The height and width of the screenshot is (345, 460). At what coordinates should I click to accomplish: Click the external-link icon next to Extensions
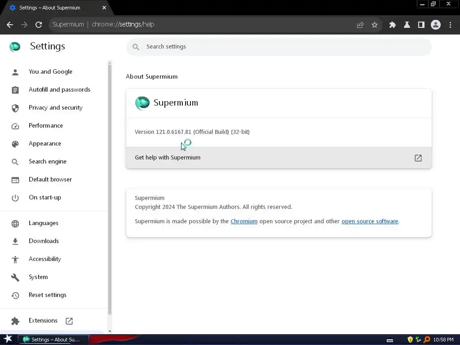[x=69, y=321]
